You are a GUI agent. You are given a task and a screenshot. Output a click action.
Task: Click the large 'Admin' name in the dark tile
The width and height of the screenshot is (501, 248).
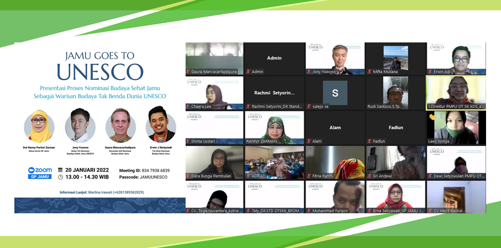(x=274, y=58)
